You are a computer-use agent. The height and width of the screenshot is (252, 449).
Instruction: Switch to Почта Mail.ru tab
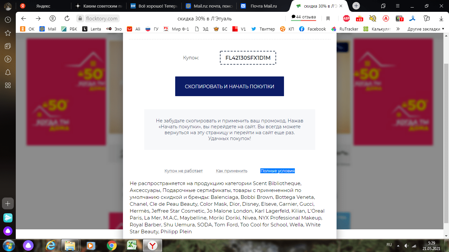point(264,6)
